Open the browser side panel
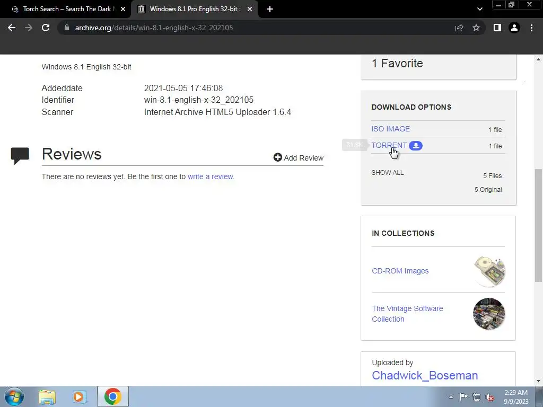 [x=497, y=28]
